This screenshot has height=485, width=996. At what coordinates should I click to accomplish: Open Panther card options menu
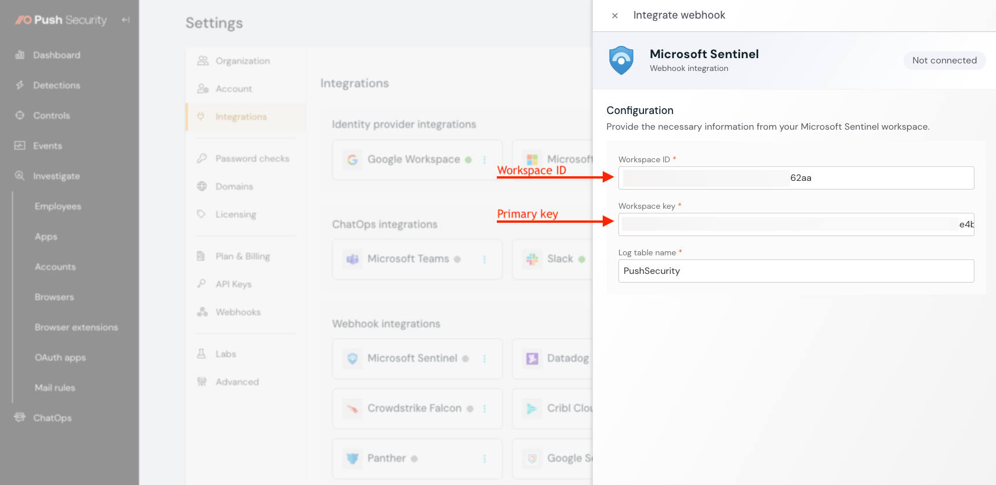(485, 459)
